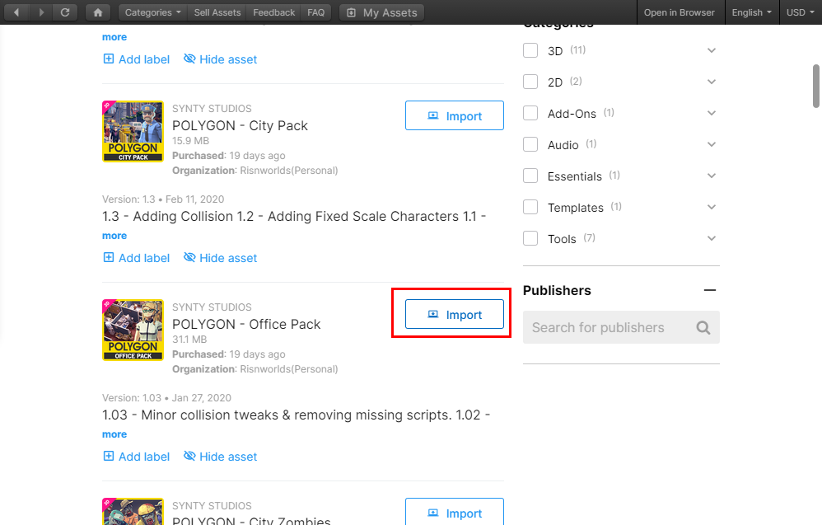Open the English language dropdown
The image size is (822, 525).
tap(752, 12)
